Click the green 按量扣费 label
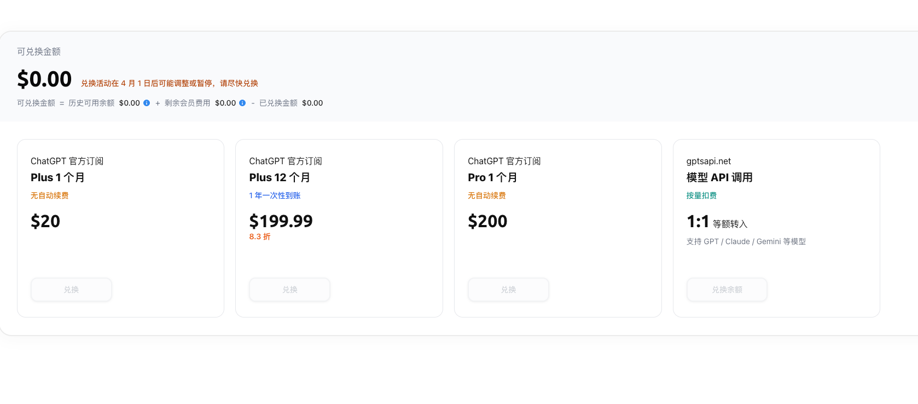The image size is (918, 404). pos(701,195)
